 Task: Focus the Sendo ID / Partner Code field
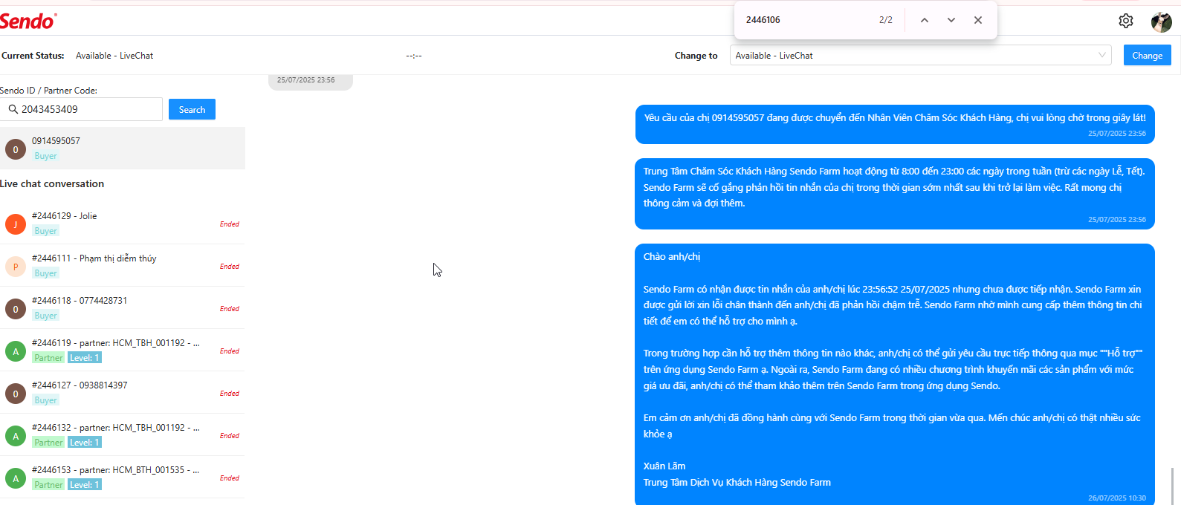tap(82, 109)
